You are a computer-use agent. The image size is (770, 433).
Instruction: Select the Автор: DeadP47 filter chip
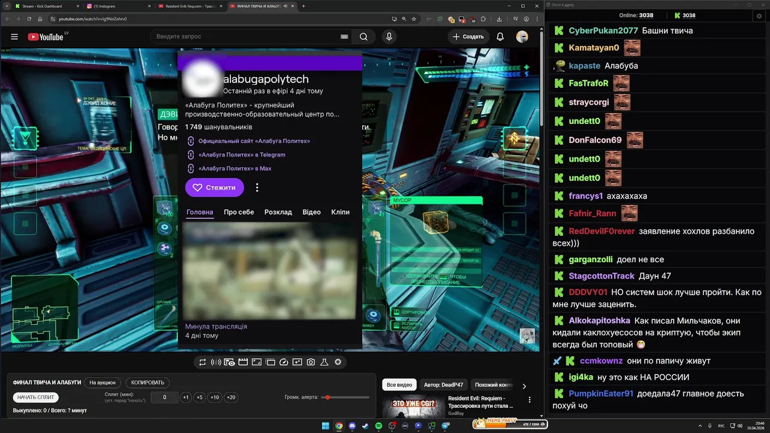coord(443,385)
